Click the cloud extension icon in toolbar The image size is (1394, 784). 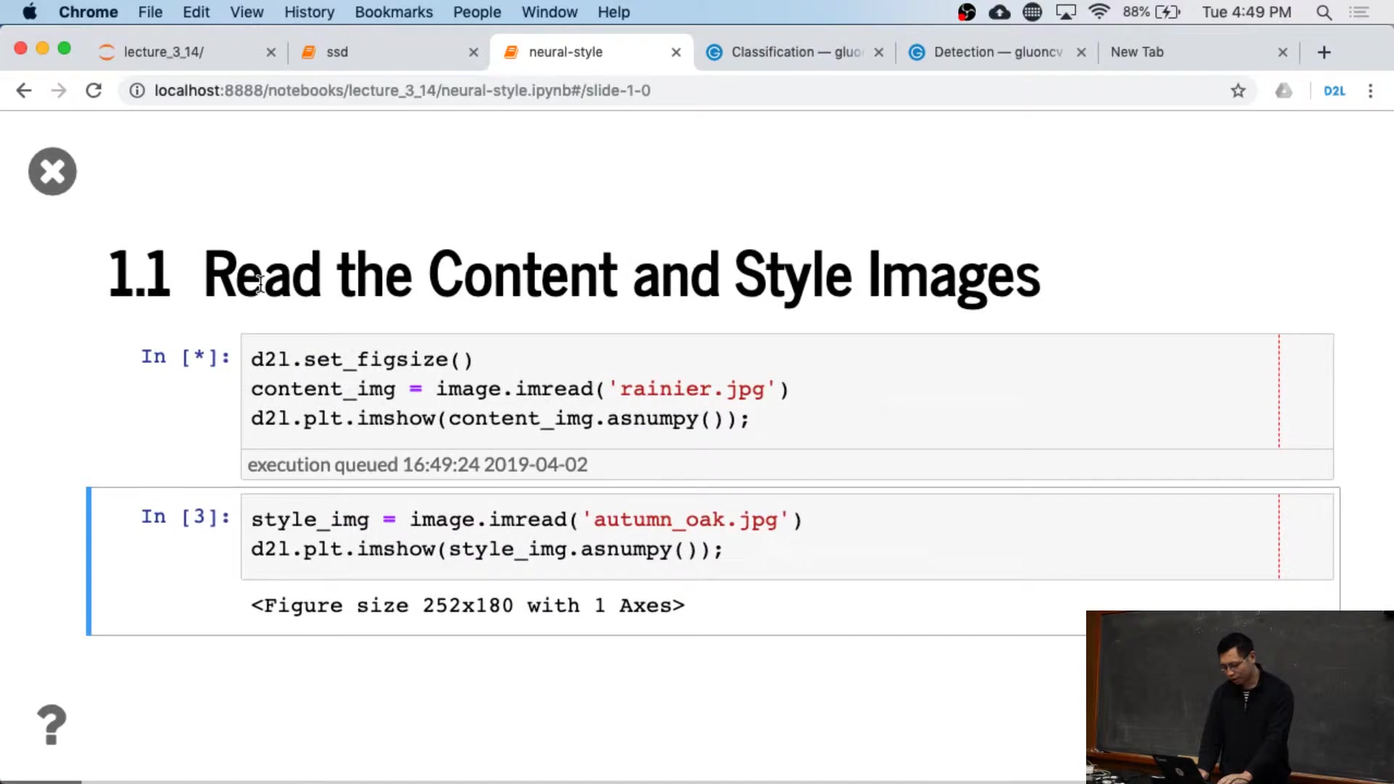pyautogui.click(x=1284, y=91)
